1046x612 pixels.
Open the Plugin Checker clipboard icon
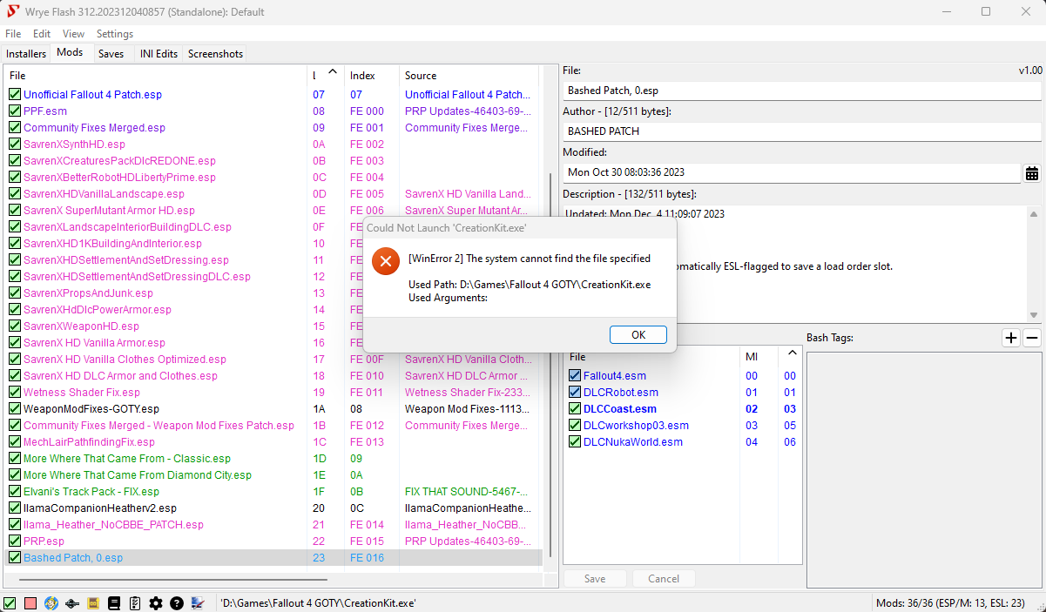[x=135, y=603]
